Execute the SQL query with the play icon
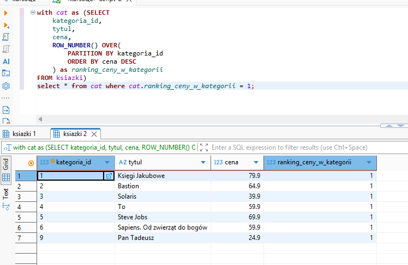 (7, 14)
